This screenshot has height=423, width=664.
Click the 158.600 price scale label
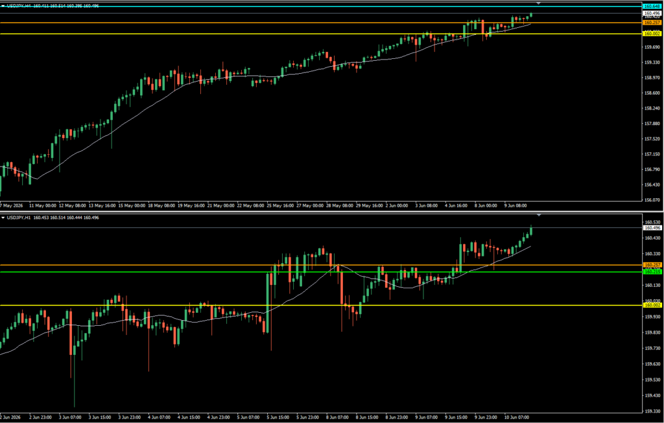click(x=653, y=93)
